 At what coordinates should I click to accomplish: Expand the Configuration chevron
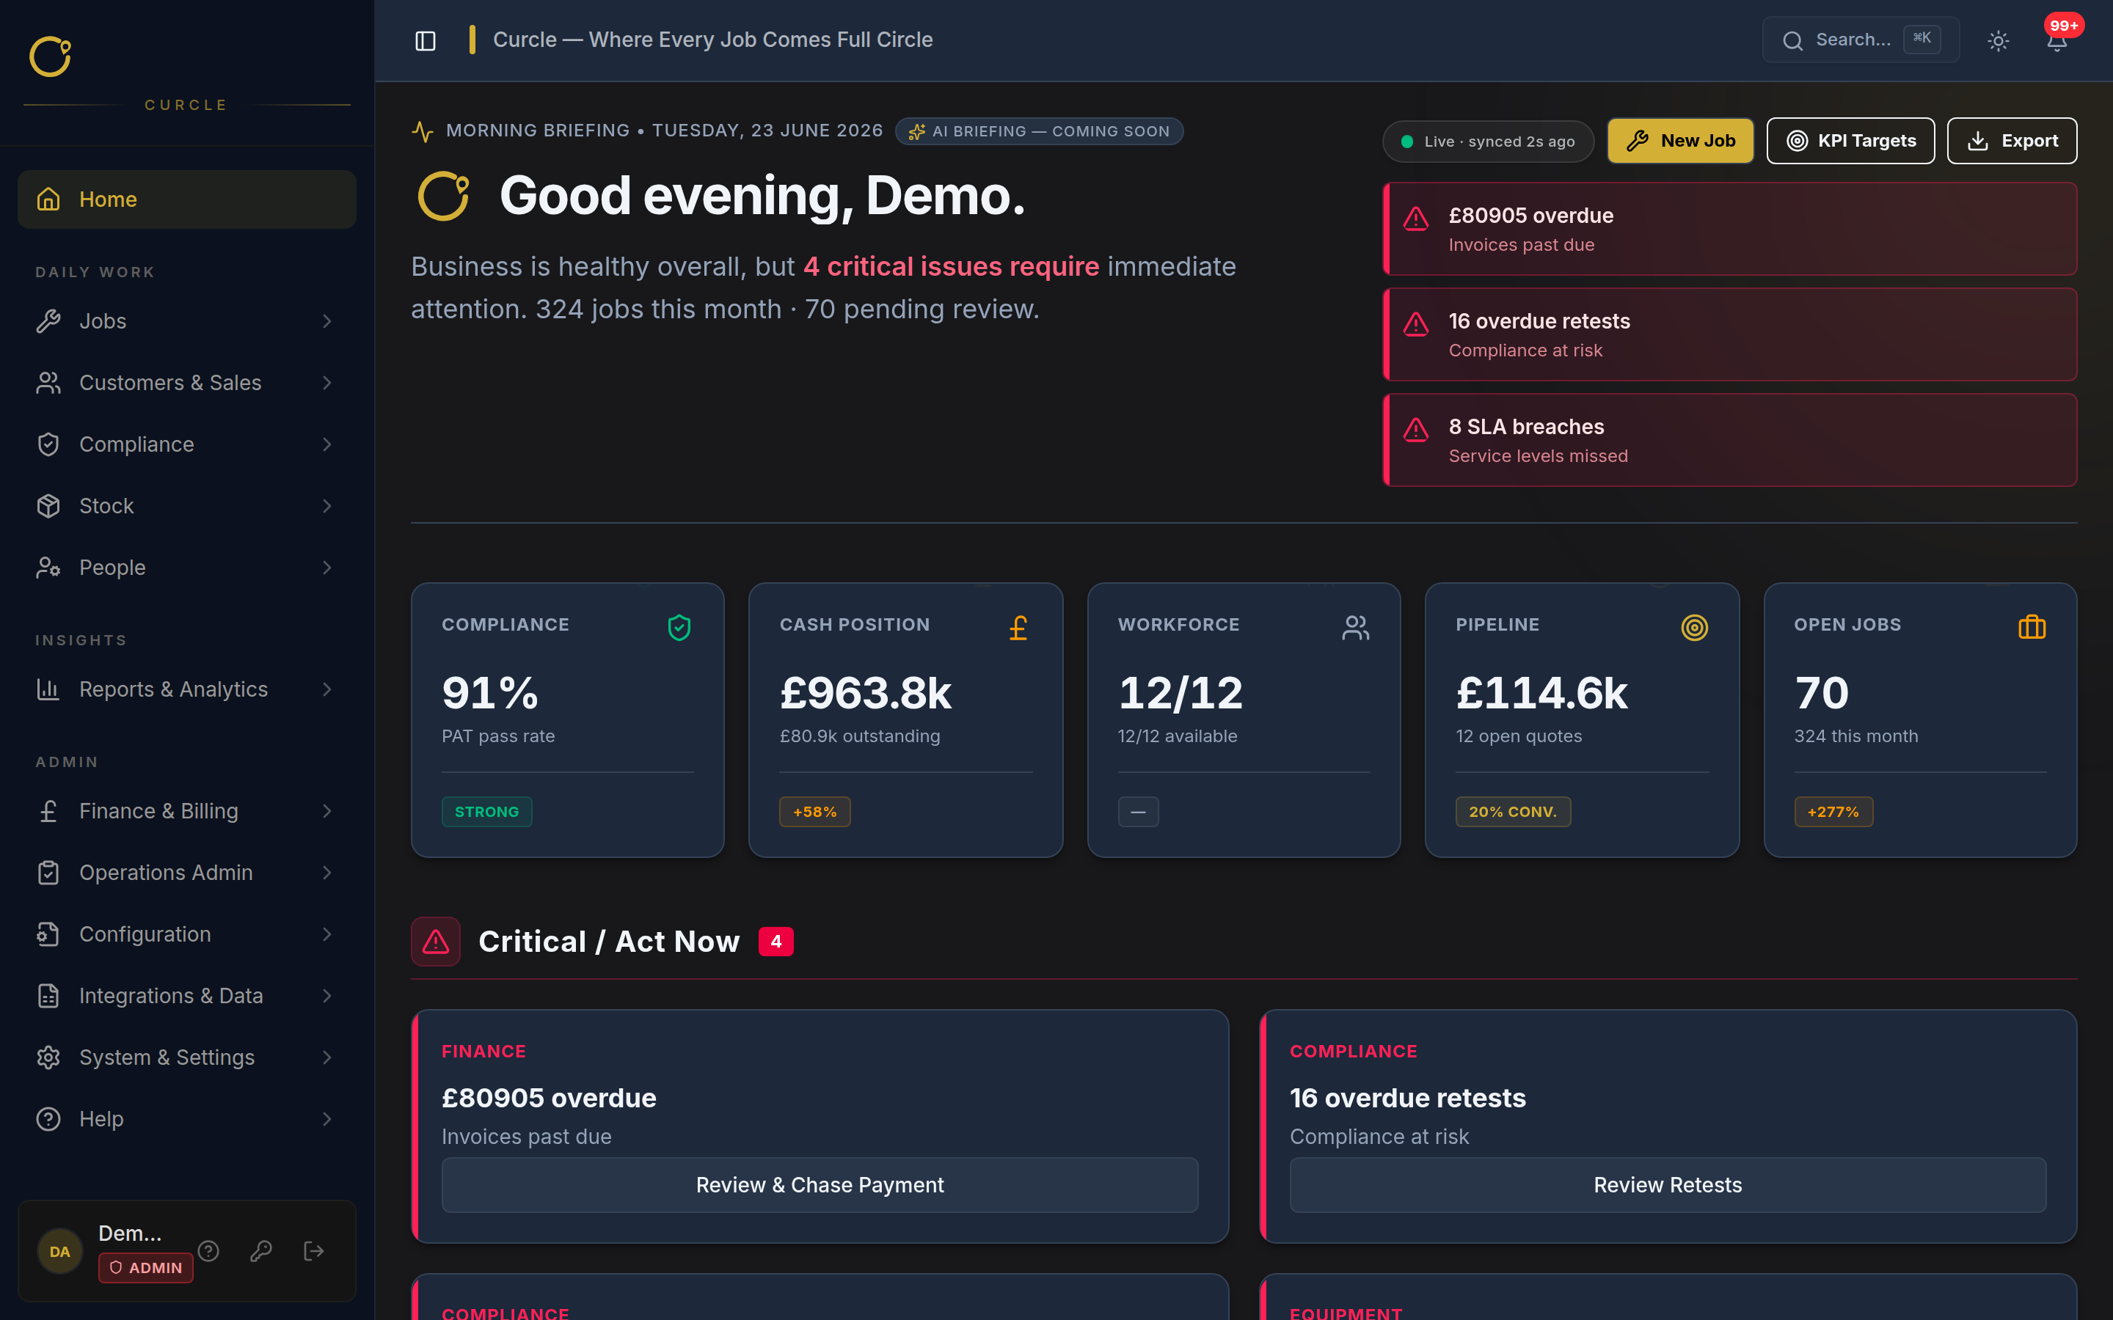click(x=326, y=934)
